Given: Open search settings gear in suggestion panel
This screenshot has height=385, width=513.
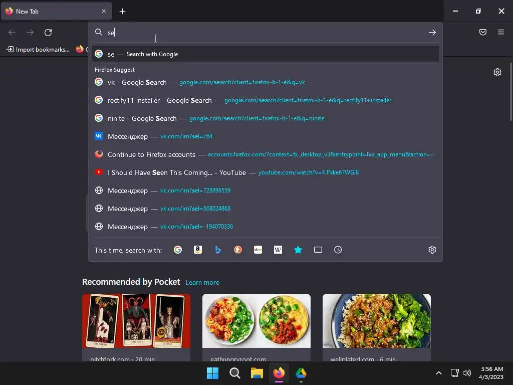Looking at the screenshot, I should pyautogui.click(x=432, y=250).
